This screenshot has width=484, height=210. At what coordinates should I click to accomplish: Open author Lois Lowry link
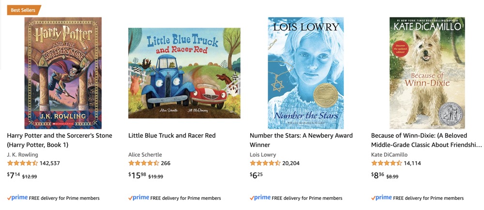(263, 154)
